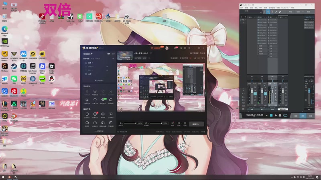Expand the preview side panel arrow
The width and height of the screenshot is (321, 180).
click(205, 93)
